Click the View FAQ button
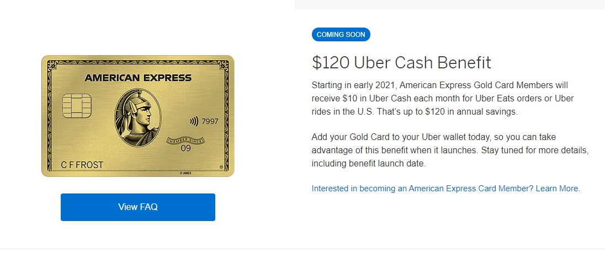This screenshot has width=605, height=253. 138,207
